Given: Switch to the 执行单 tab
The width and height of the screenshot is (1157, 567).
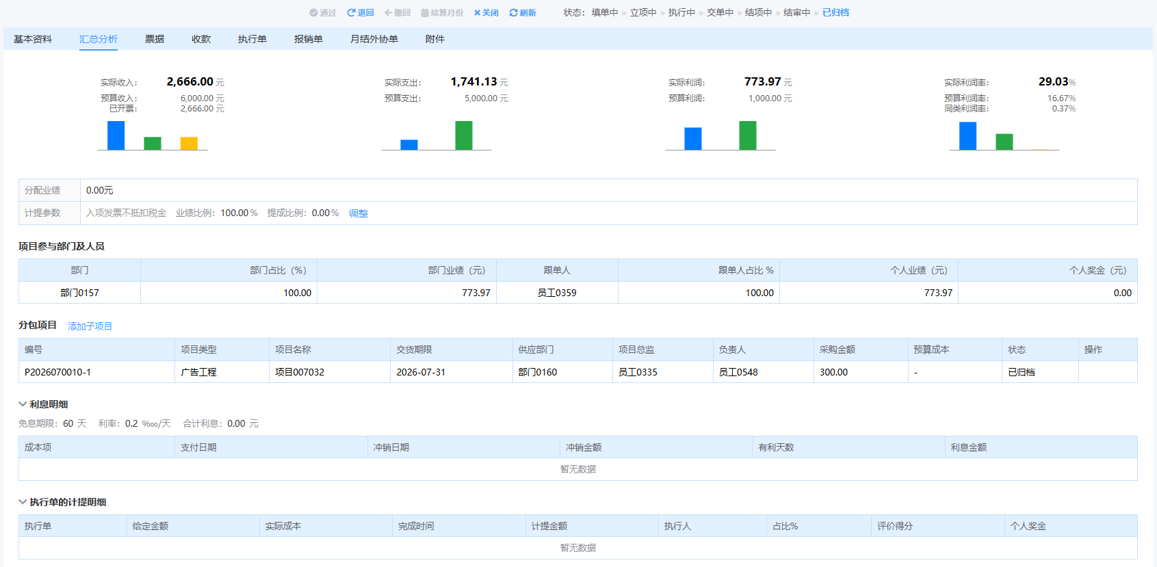Looking at the screenshot, I should coord(252,39).
